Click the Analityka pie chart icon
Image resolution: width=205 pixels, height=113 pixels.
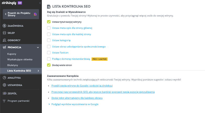pos(4,78)
